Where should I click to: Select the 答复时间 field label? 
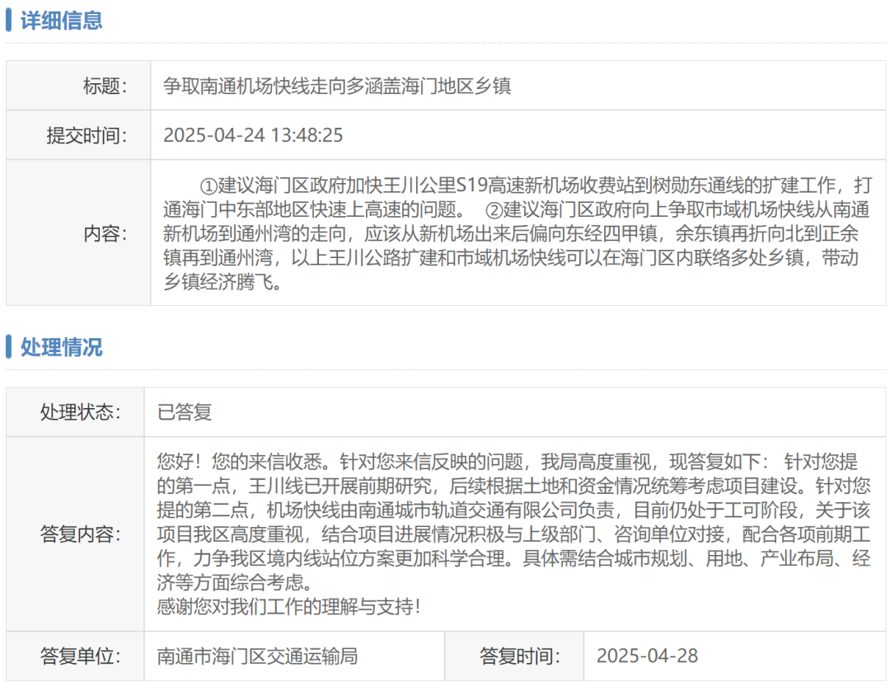tap(520, 656)
